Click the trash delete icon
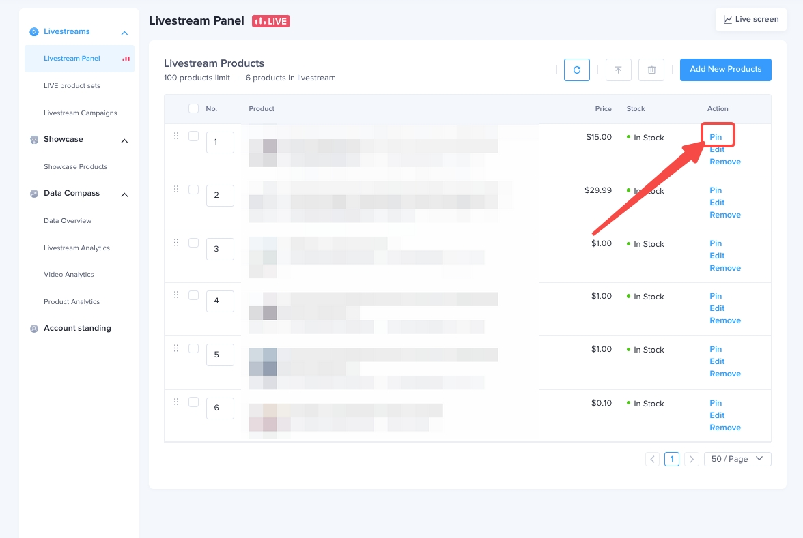 pos(651,70)
